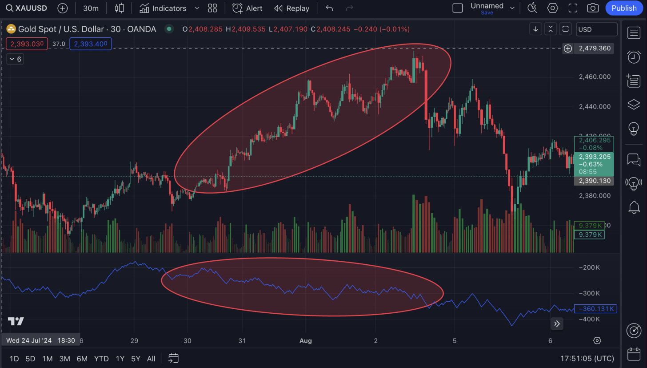Select the YTD date range
647x368 pixels.
pos(101,358)
